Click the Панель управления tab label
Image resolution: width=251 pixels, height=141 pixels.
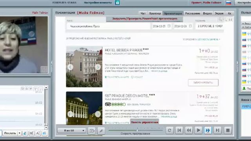coord(145,122)
